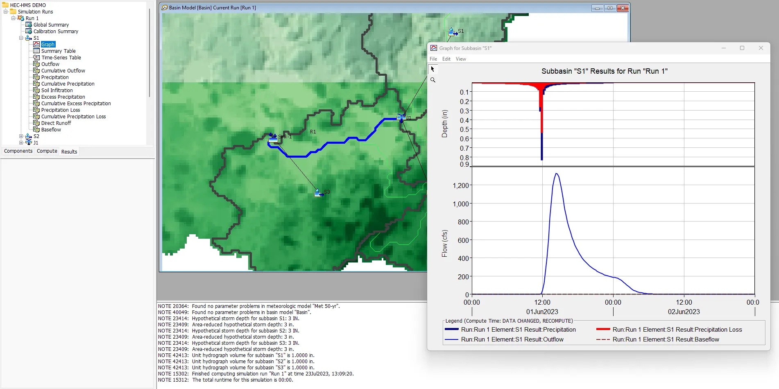The width and height of the screenshot is (779, 389).
Task: Switch to the Components tab
Action: pyautogui.click(x=18, y=151)
